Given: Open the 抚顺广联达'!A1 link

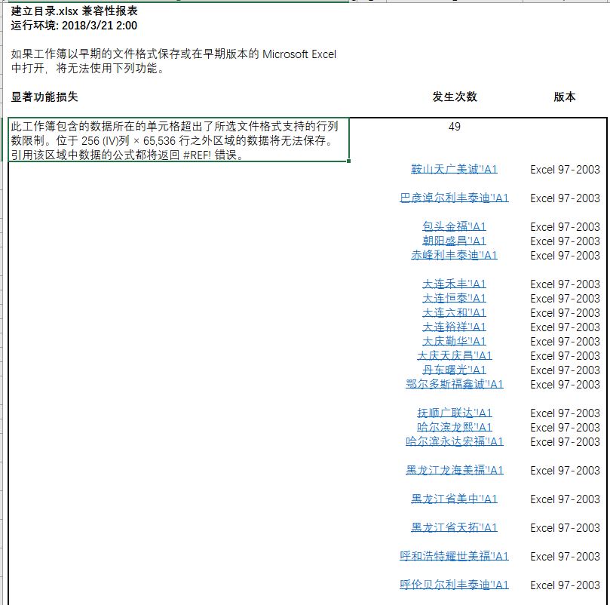Looking at the screenshot, I should click(x=454, y=413).
